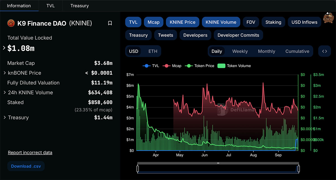Click the Treasury value $1.44m

(103, 118)
